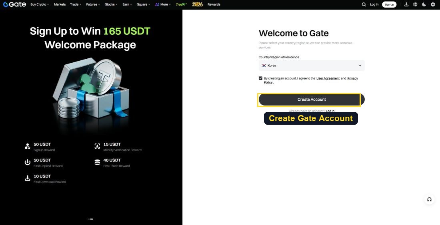Click the Sign Up button in header
The height and width of the screenshot is (225, 440).
point(389,4)
